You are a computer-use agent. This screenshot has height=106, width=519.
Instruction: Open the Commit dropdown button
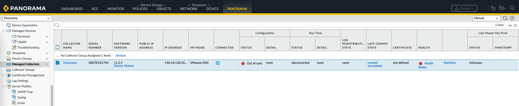tap(464, 8)
